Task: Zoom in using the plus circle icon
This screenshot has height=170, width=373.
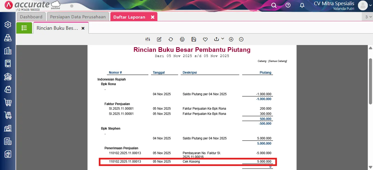Action: (231, 39)
